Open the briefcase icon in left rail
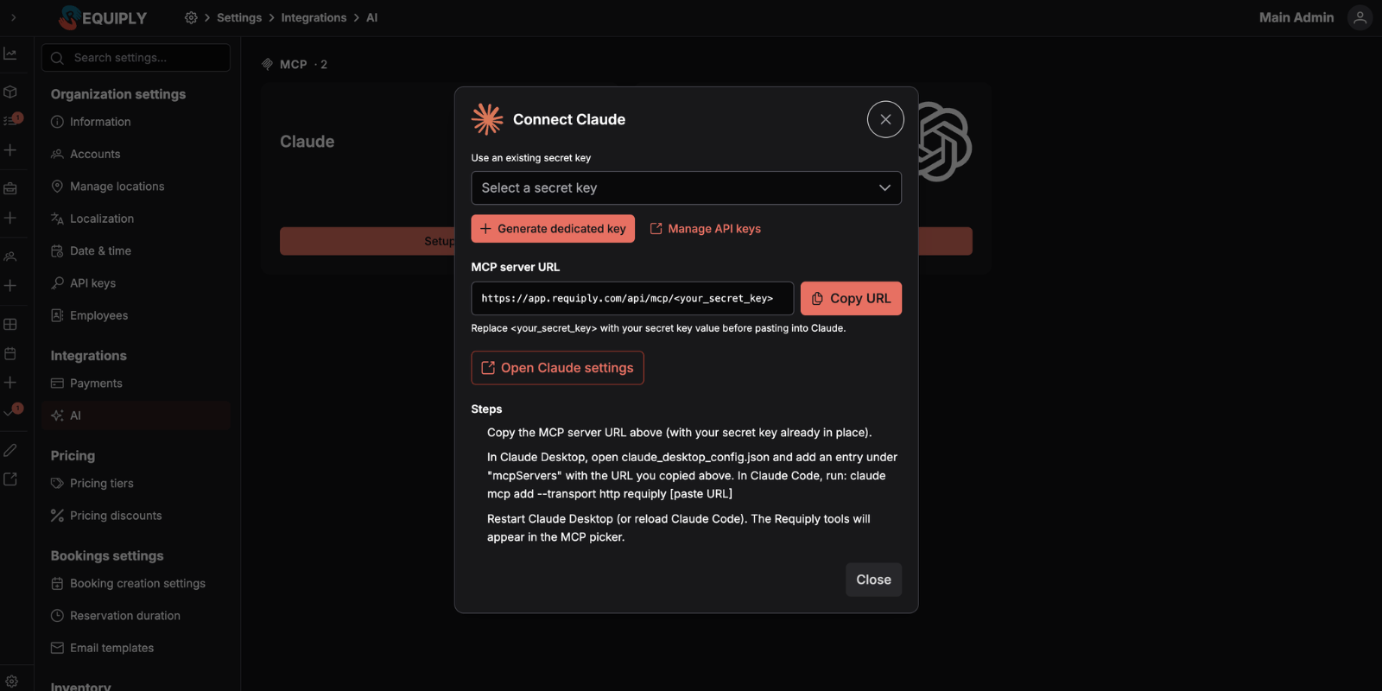 point(10,188)
